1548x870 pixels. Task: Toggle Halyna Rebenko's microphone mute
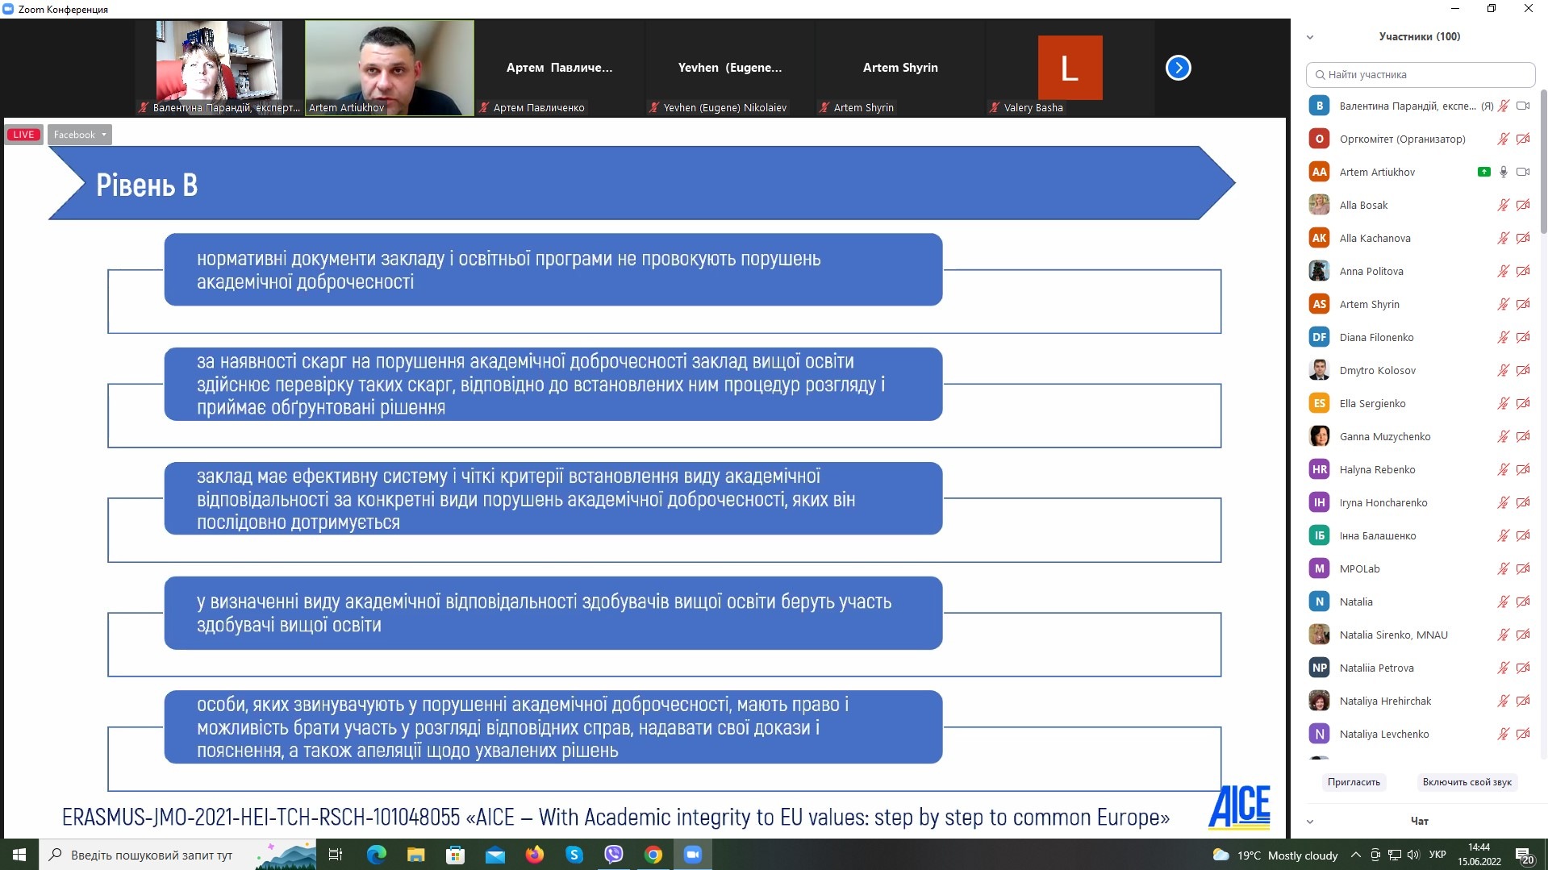1504,469
